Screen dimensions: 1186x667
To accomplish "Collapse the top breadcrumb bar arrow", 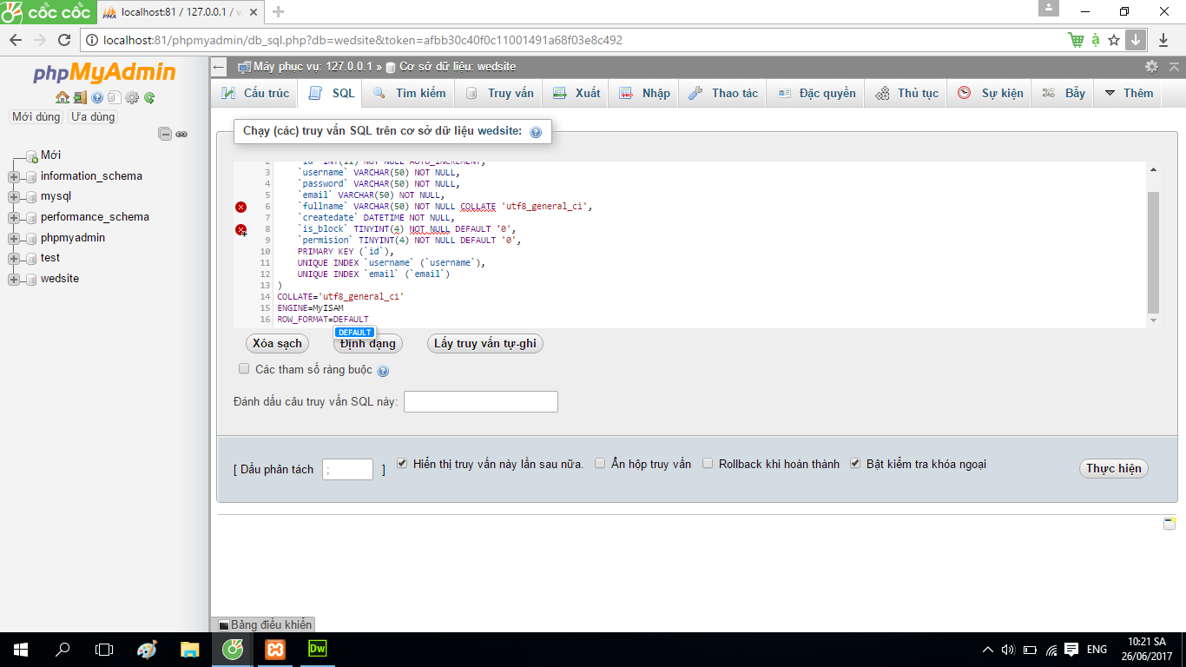I will [x=1175, y=67].
